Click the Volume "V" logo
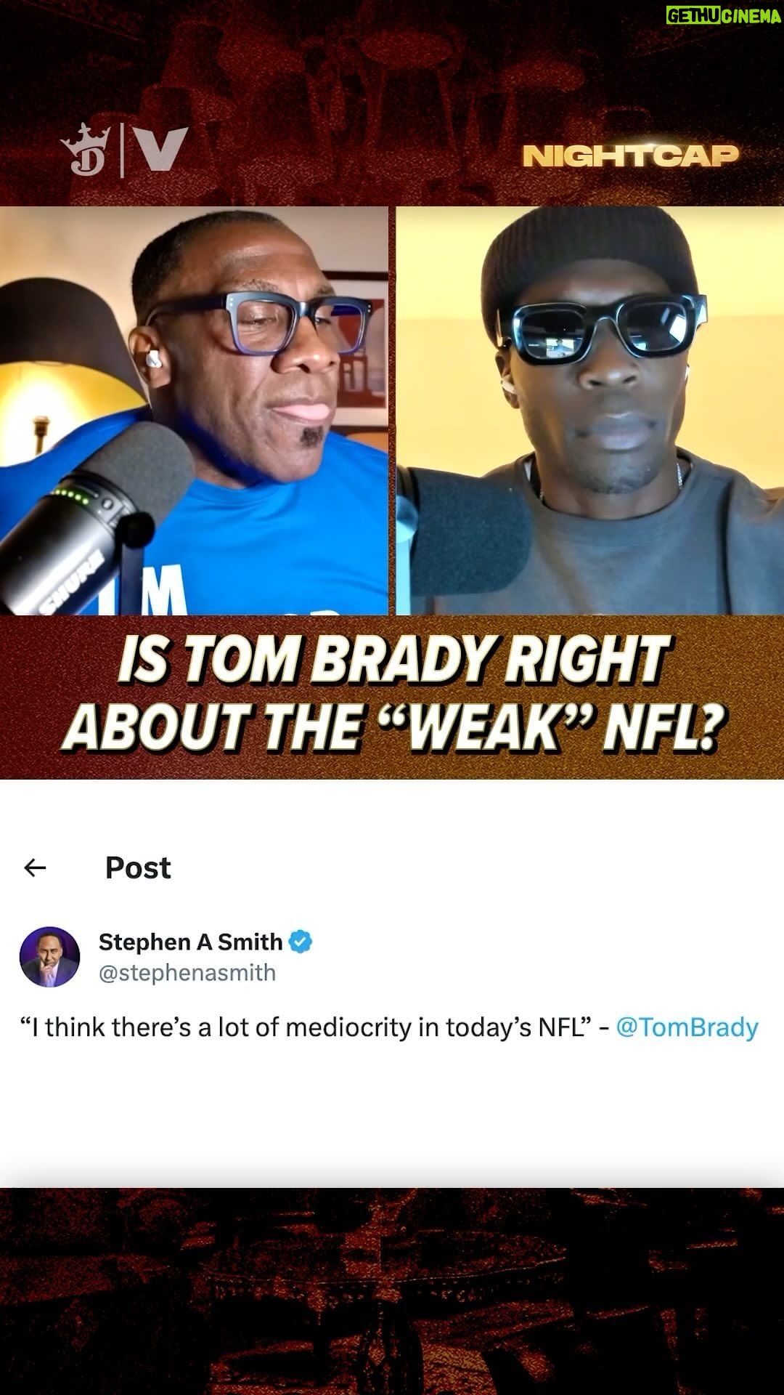 pyautogui.click(x=160, y=150)
